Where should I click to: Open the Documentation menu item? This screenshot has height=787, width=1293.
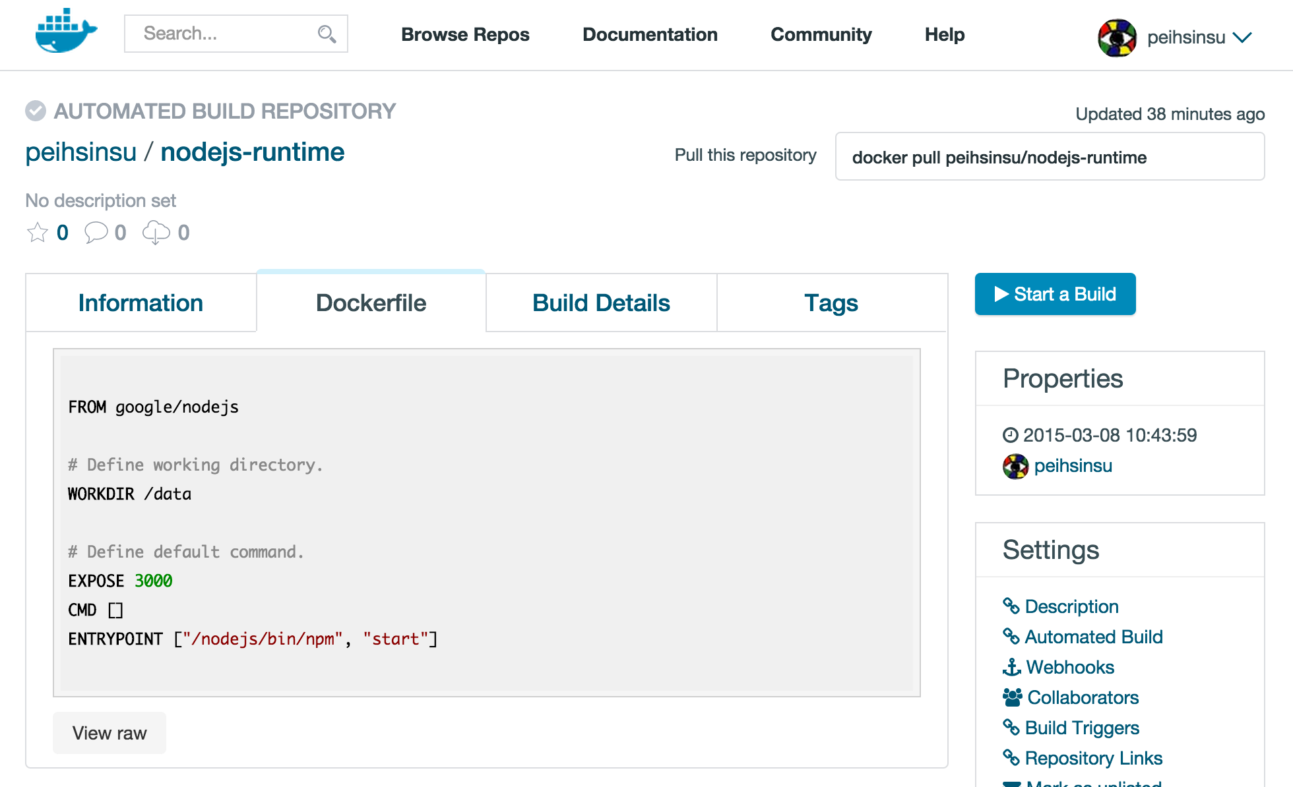pyautogui.click(x=650, y=34)
